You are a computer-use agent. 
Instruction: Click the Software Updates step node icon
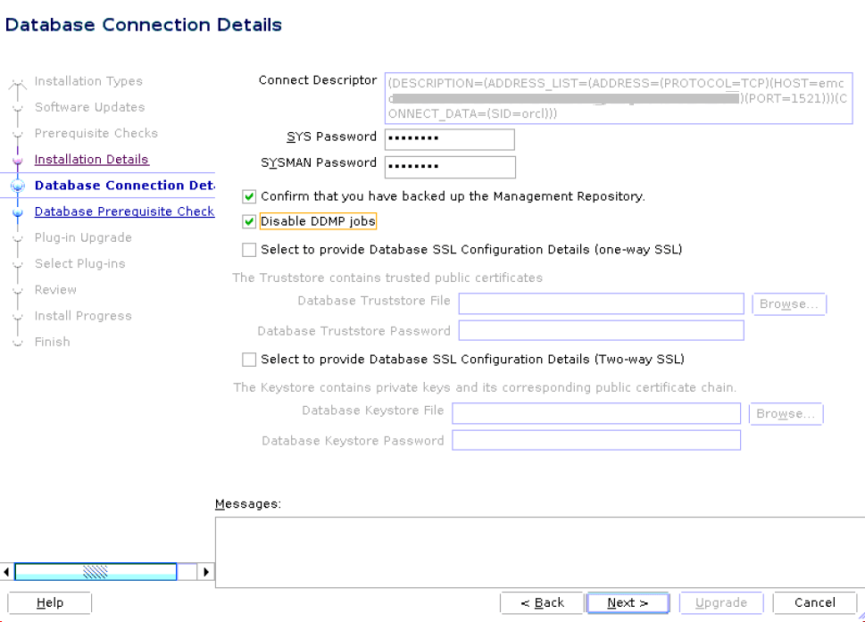tap(18, 107)
